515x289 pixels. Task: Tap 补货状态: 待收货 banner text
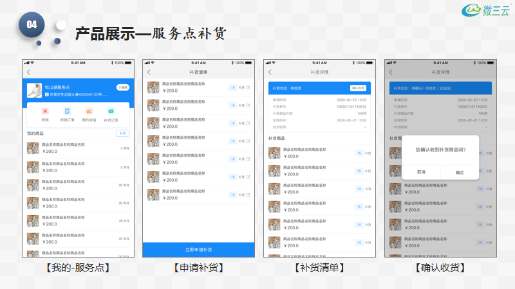click(x=286, y=88)
